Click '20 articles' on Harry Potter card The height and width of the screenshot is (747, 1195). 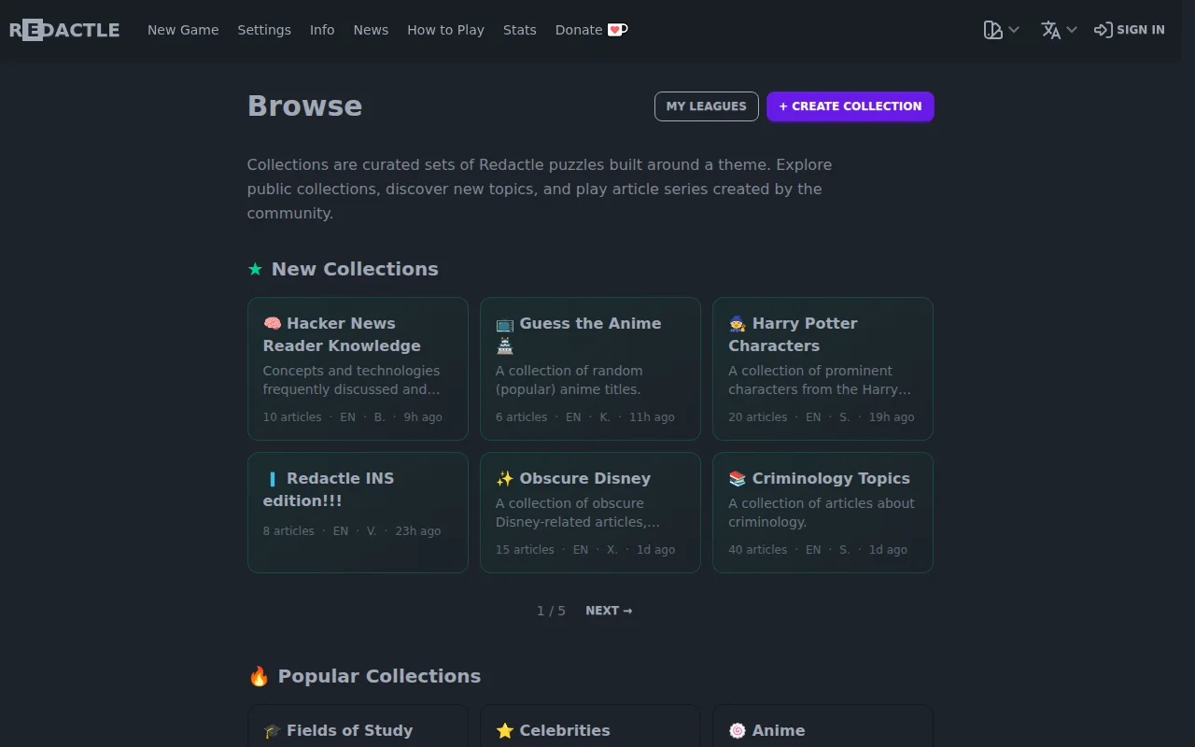pos(758,417)
